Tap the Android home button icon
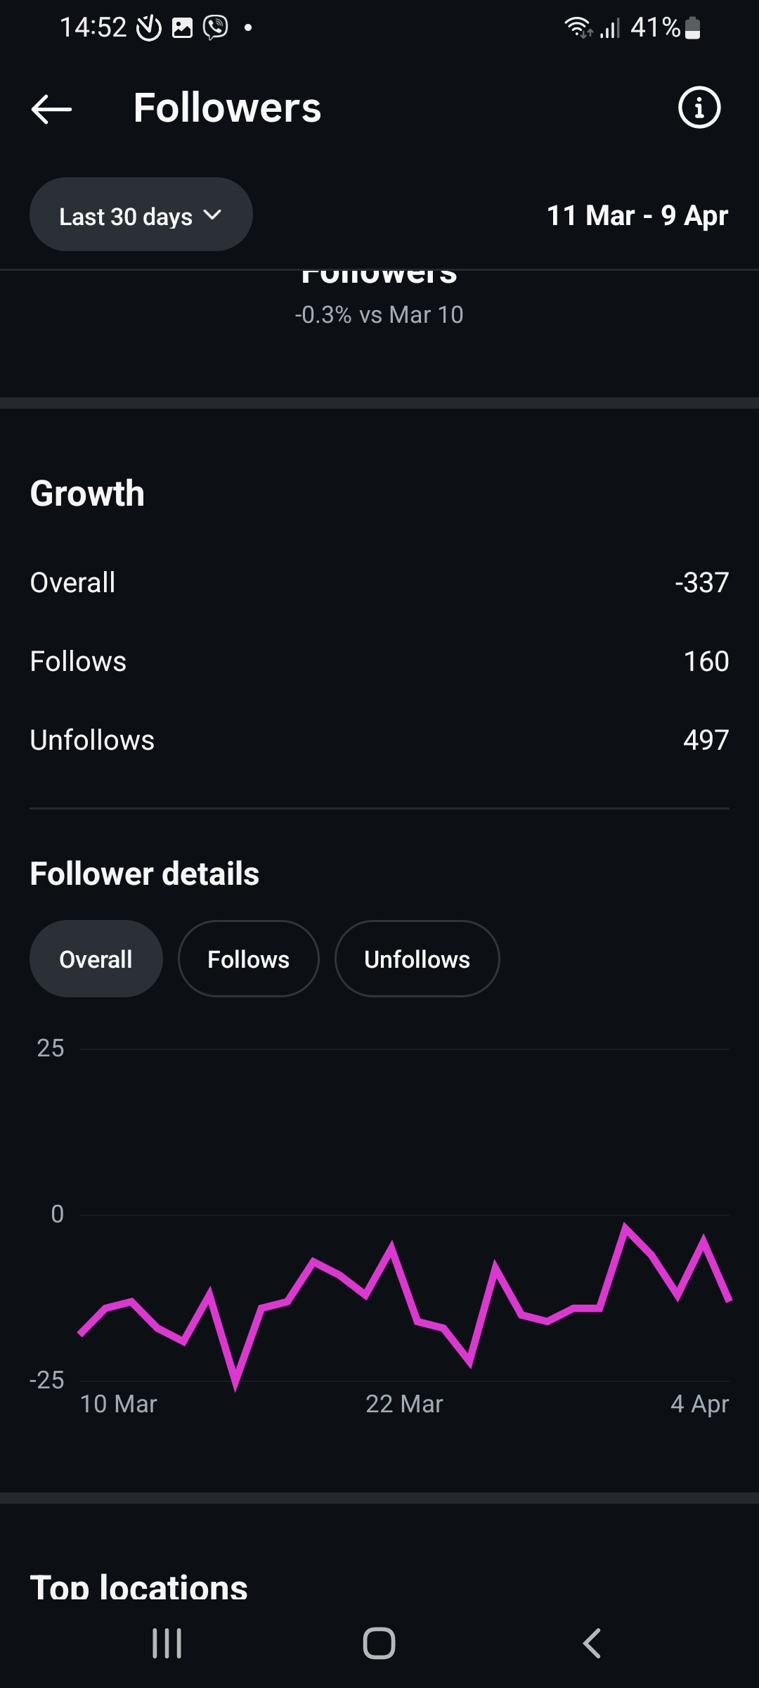Viewport: 759px width, 1688px height. [x=379, y=1644]
